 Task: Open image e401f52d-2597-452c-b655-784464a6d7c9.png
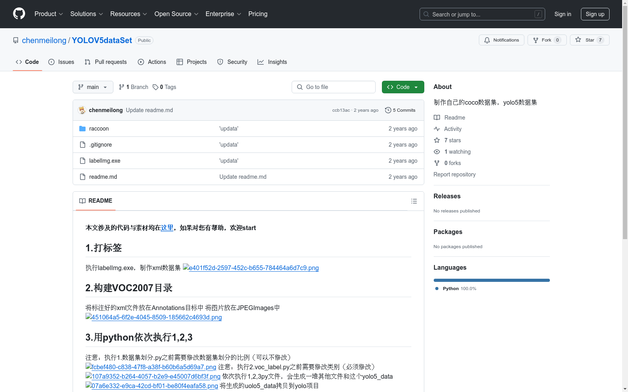[x=251, y=268]
